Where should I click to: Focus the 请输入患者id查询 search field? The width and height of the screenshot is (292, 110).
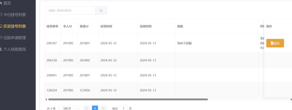pyautogui.click(x=70, y=11)
